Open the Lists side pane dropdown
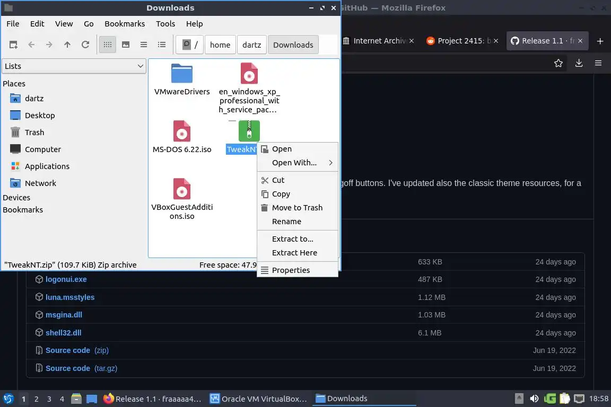Screen dimensions: 611x407 click(74, 66)
